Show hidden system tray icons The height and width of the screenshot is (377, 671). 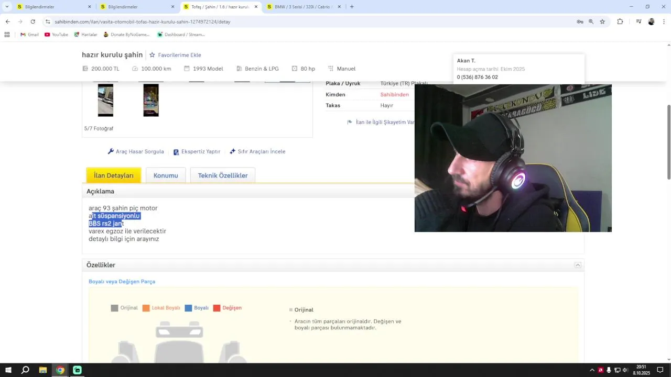[x=592, y=370]
